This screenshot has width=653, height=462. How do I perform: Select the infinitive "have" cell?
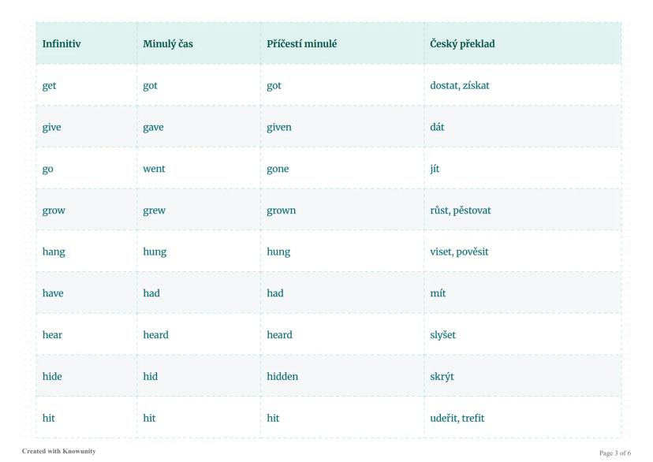53,293
